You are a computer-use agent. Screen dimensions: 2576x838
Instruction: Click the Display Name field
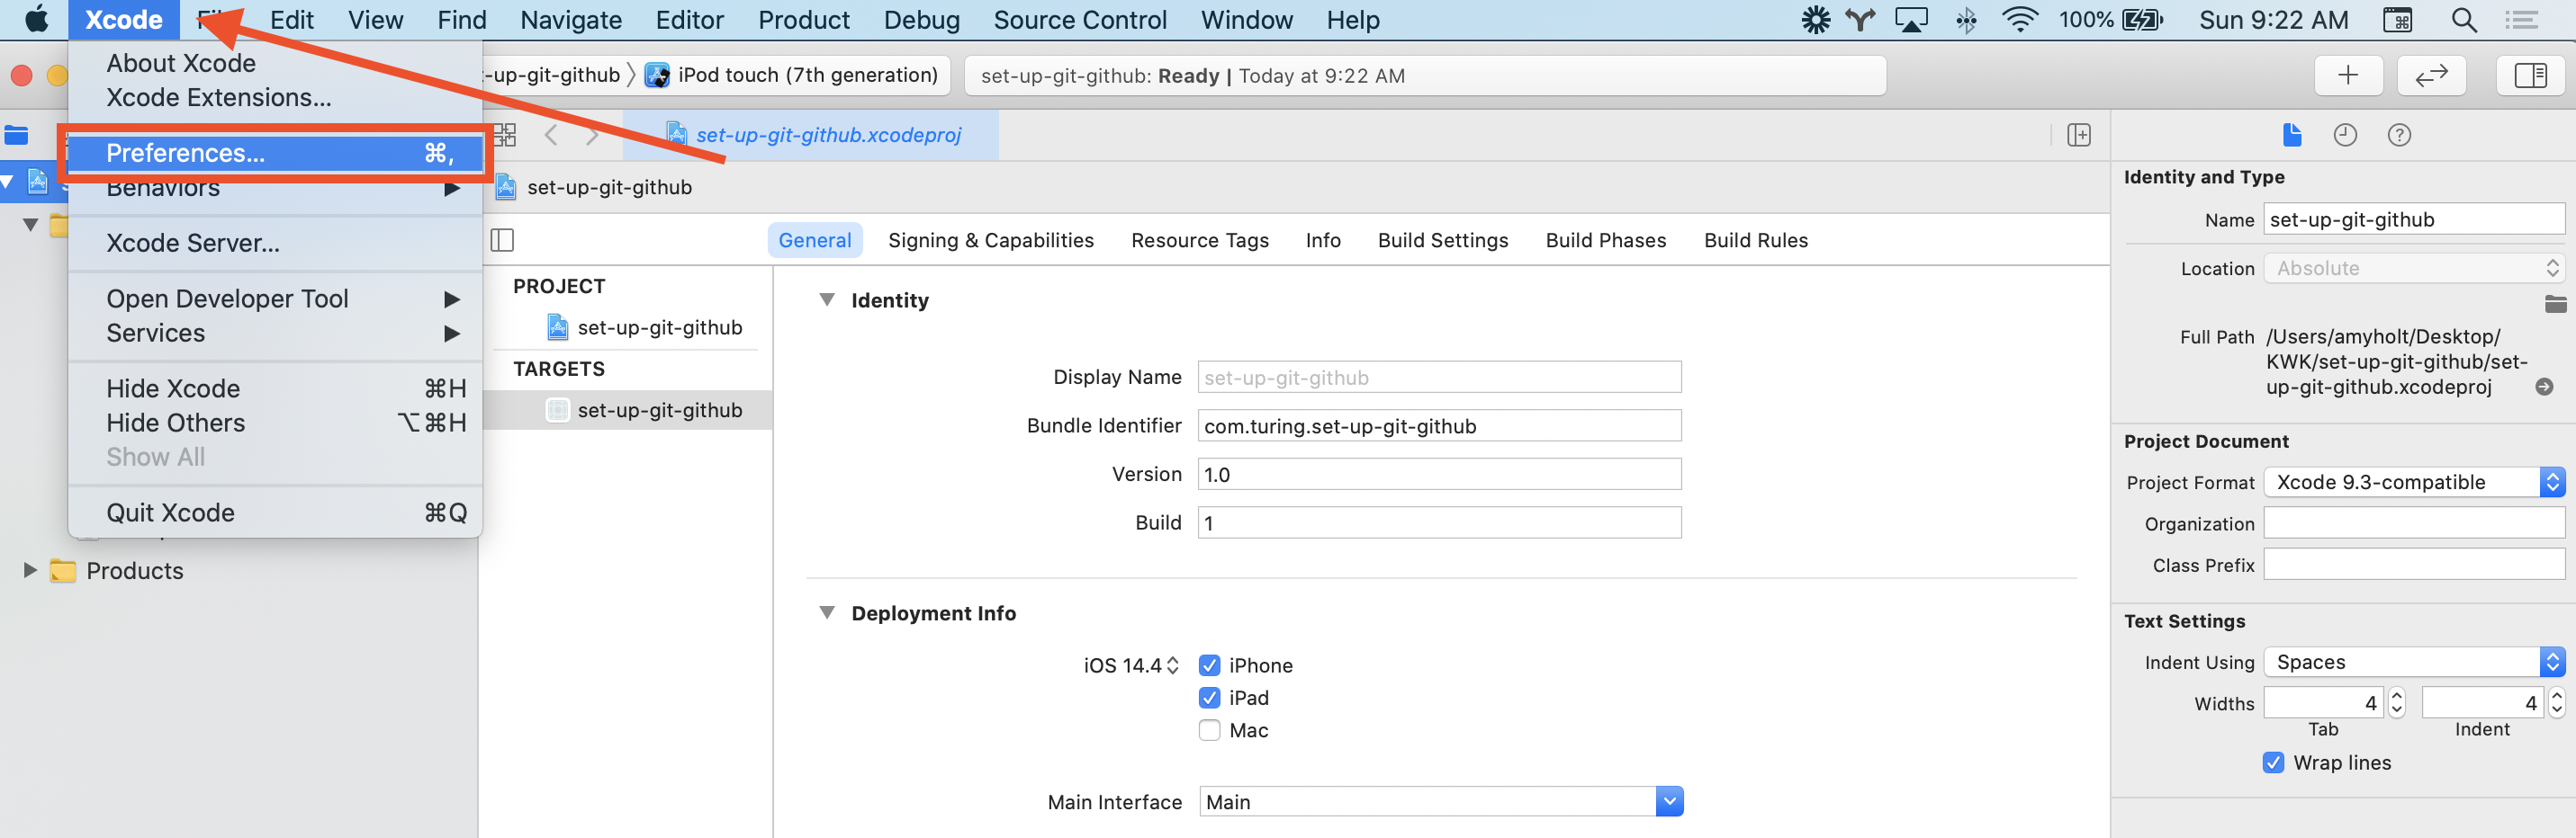1439,377
